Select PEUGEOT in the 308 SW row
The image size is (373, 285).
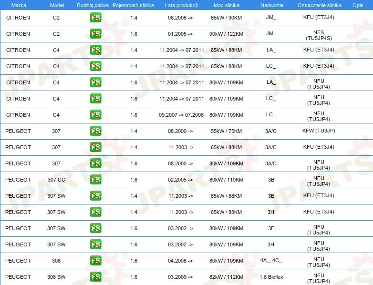click(x=18, y=277)
